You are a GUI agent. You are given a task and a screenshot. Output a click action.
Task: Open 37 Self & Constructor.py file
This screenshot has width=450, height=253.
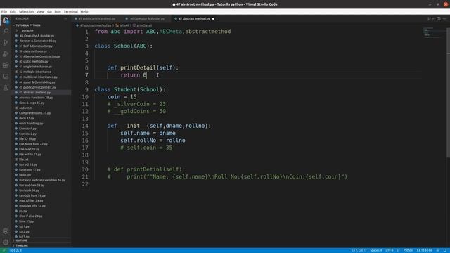tap(36, 46)
